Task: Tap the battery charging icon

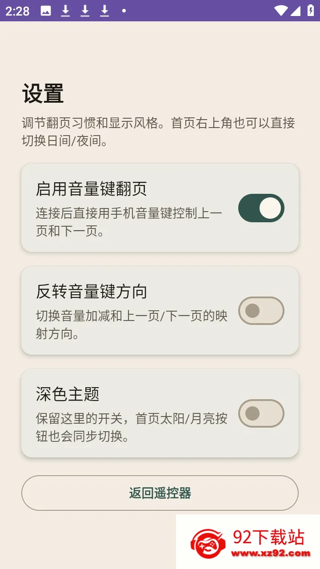Action: pos(311,11)
